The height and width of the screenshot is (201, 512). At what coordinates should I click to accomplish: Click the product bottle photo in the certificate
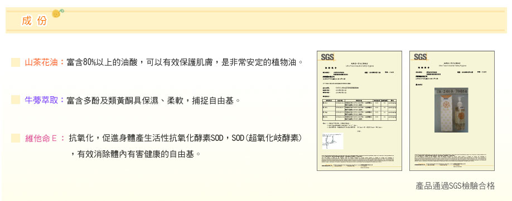pos(452,110)
